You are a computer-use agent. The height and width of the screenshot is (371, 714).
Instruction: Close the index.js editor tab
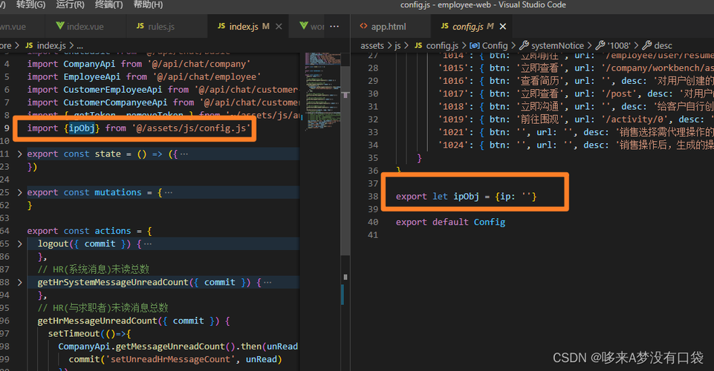[x=277, y=27]
